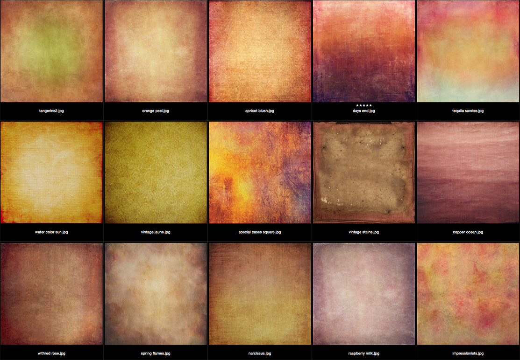Viewport: 520px width, 360px height.
Task: Open the apricot blush.jpg texture
Action: (x=260, y=51)
